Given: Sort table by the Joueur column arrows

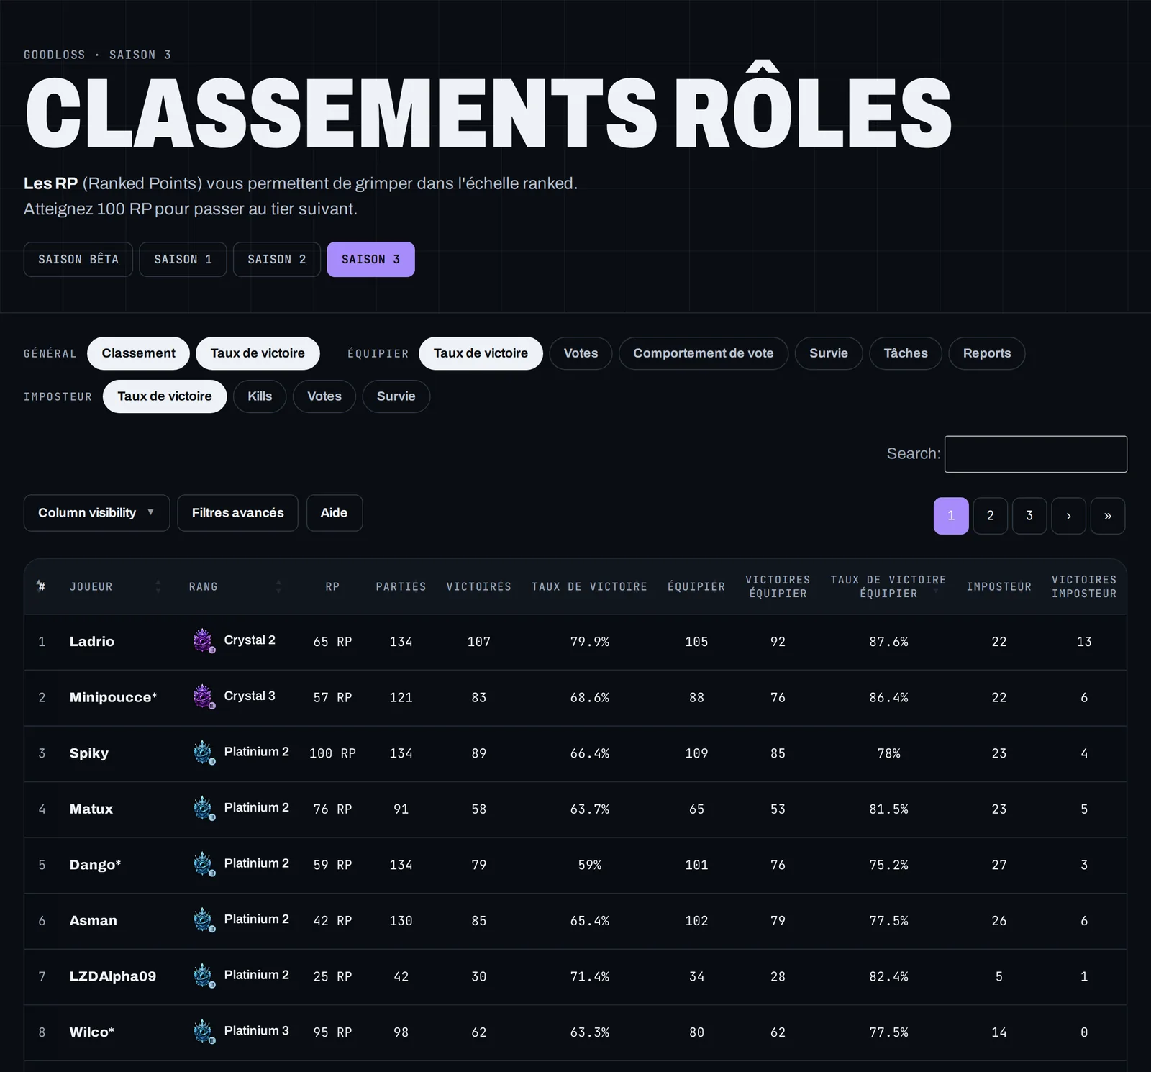Looking at the screenshot, I should [x=158, y=586].
